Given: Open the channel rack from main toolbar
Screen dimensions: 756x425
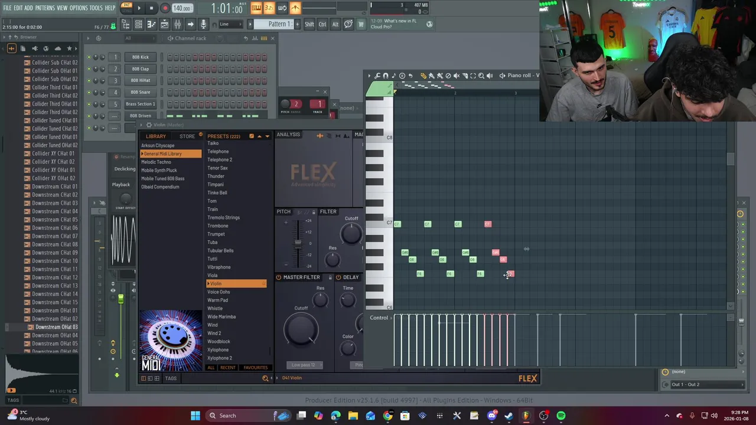Looking at the screenshot, I should 138,24.
